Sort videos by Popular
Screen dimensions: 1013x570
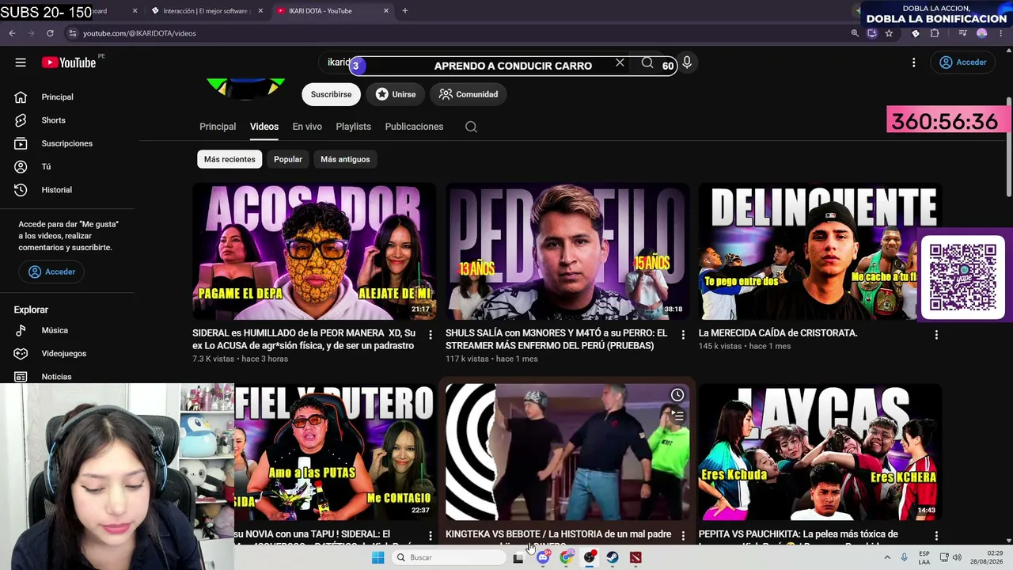pos(288,159)
